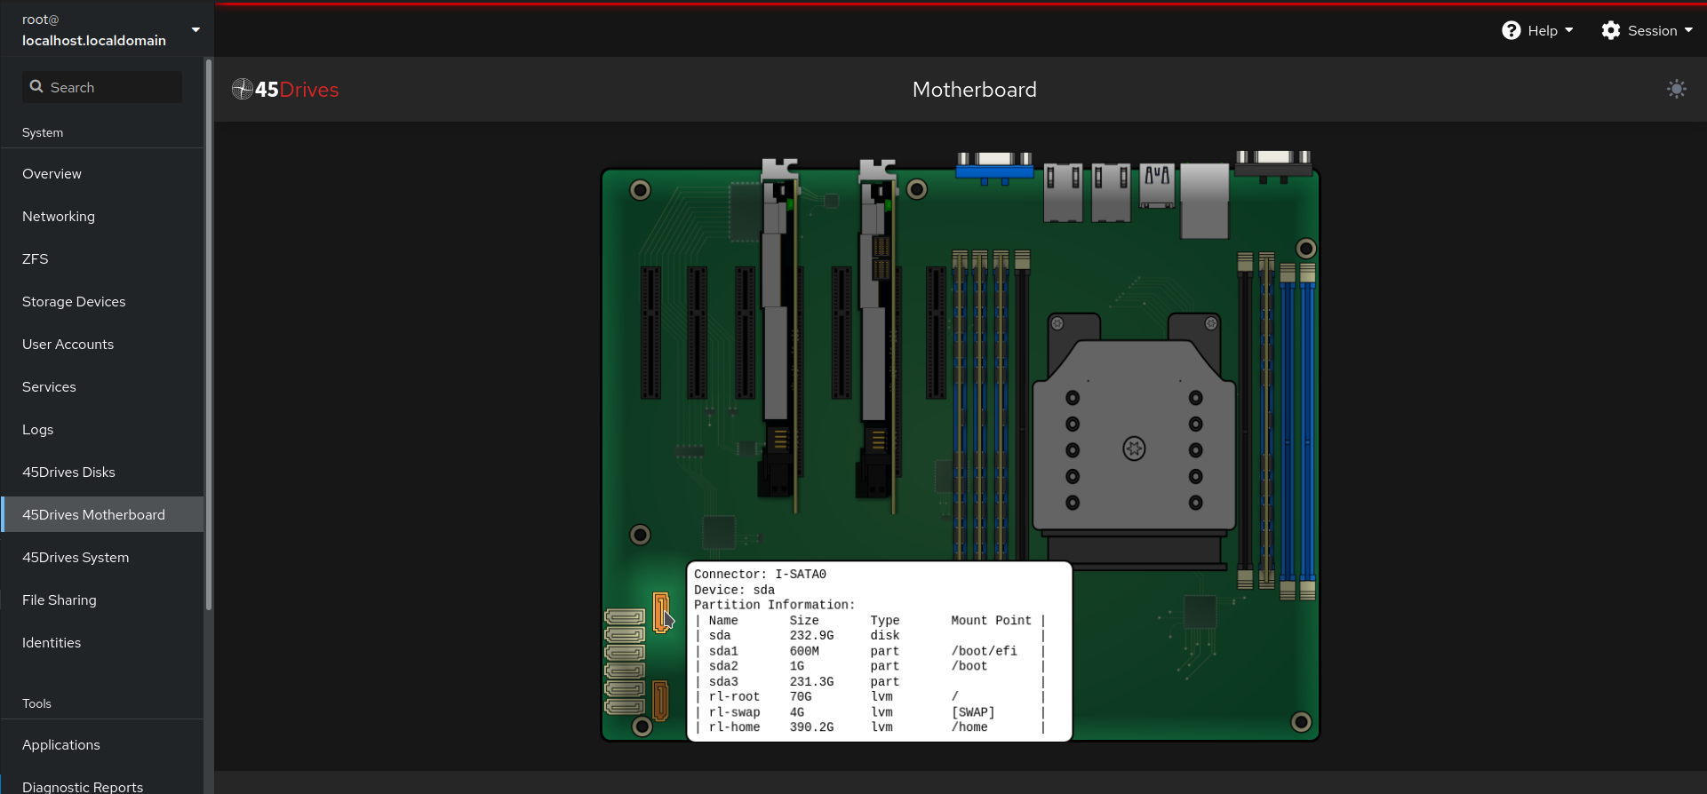Click the "[SWAP]" mount point text

click(973, 712)
